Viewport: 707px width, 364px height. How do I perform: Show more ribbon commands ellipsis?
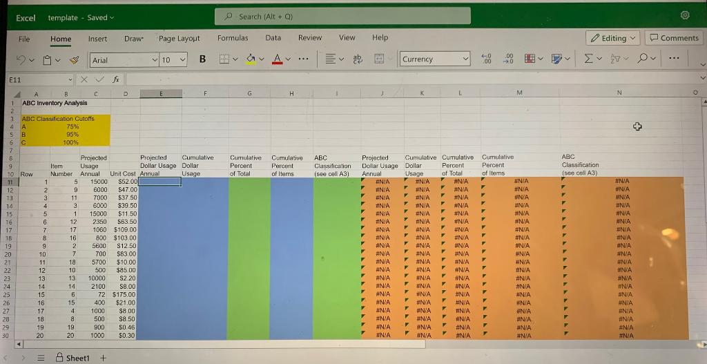click(x=674, y=58)
